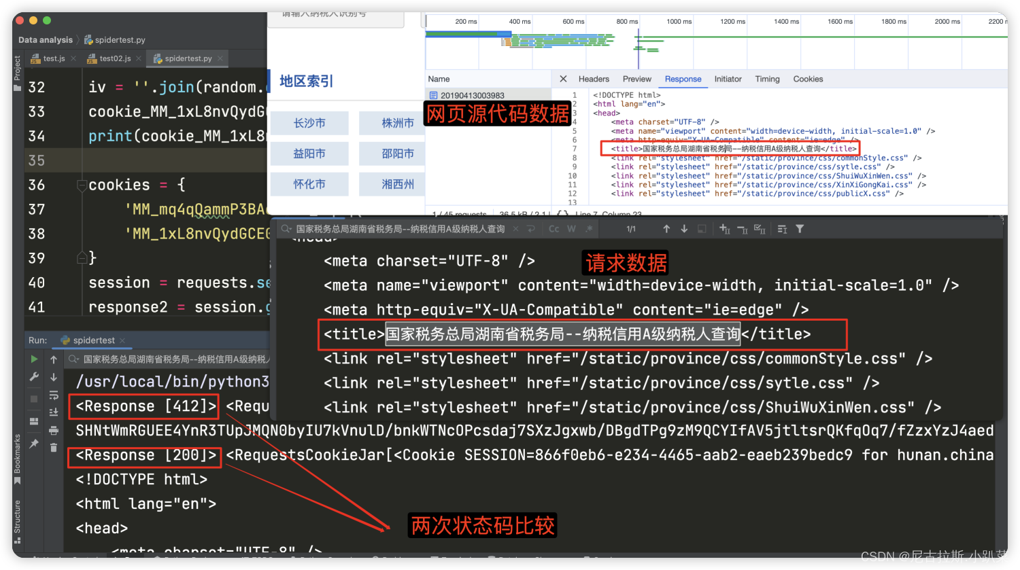Enable regex mode in the console search
This screenshot has width=1020, height=570.
[x=588, y=229]
